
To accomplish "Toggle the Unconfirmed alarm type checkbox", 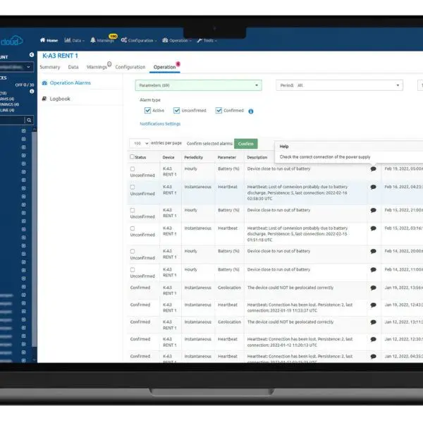I will (x=177, y=111).
